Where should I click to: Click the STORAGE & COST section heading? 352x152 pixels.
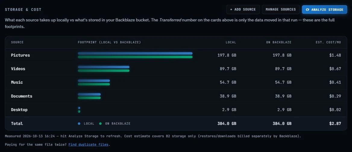click(23, 10)
